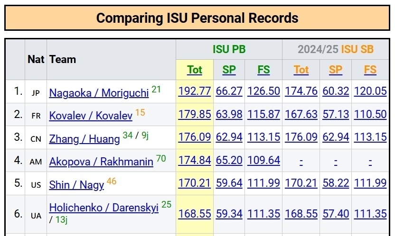Click Akopova's personal best total 174.84
395x236 pixels.
tap(195, 160)
